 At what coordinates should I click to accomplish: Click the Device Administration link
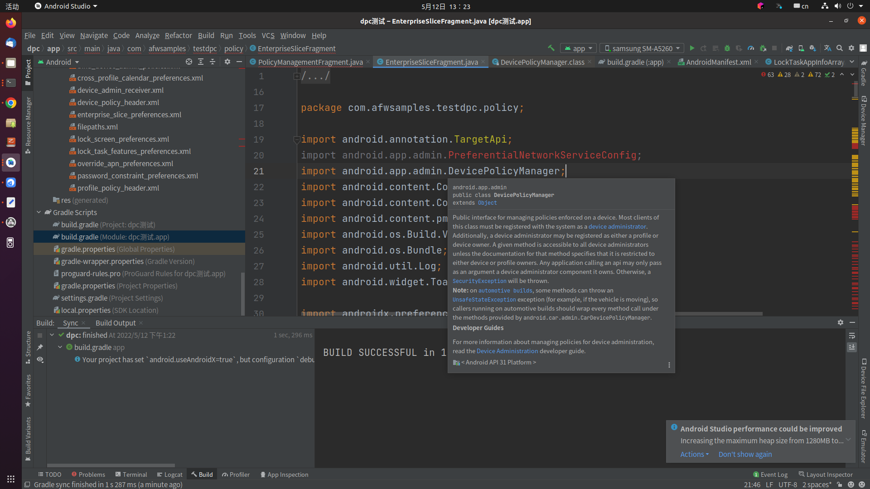507,351
